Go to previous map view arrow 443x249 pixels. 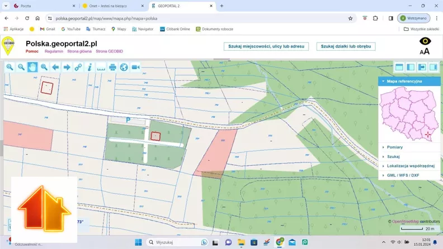point(55,67)
